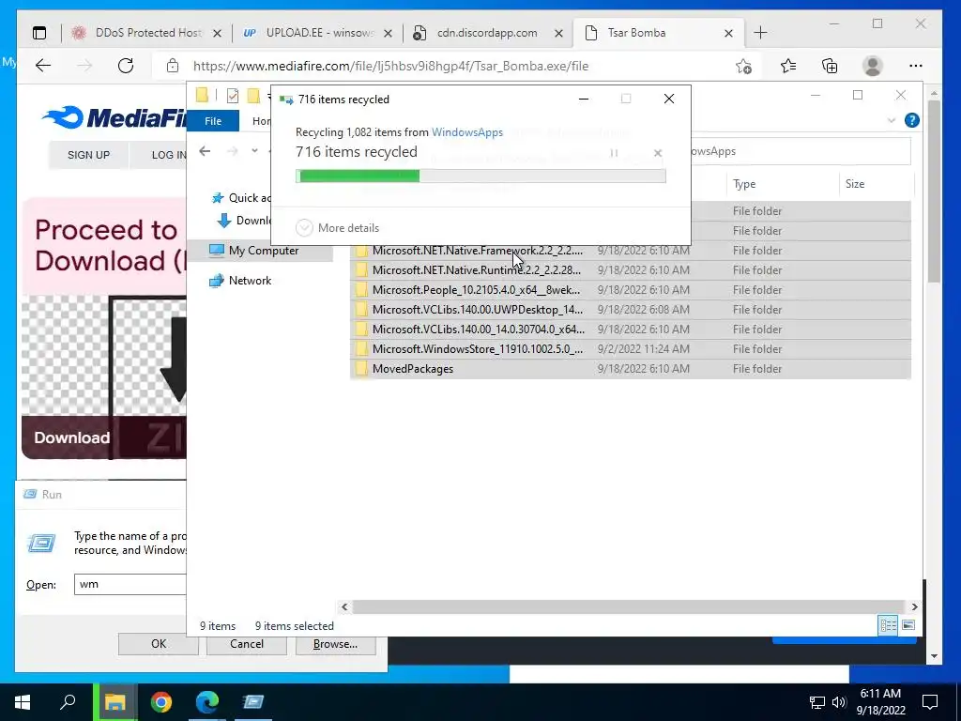This screenshot has width=961, height=721.
Task: Go back in Edge browser
Action: 43,66
